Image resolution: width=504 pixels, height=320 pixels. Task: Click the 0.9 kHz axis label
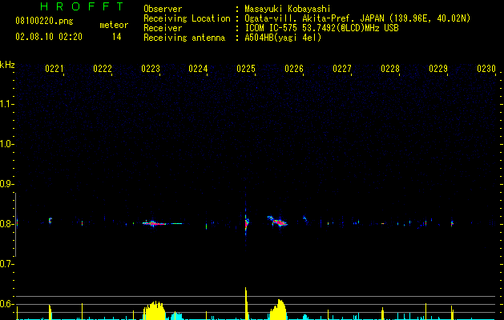pyautogui.click(x=7, y=184)
